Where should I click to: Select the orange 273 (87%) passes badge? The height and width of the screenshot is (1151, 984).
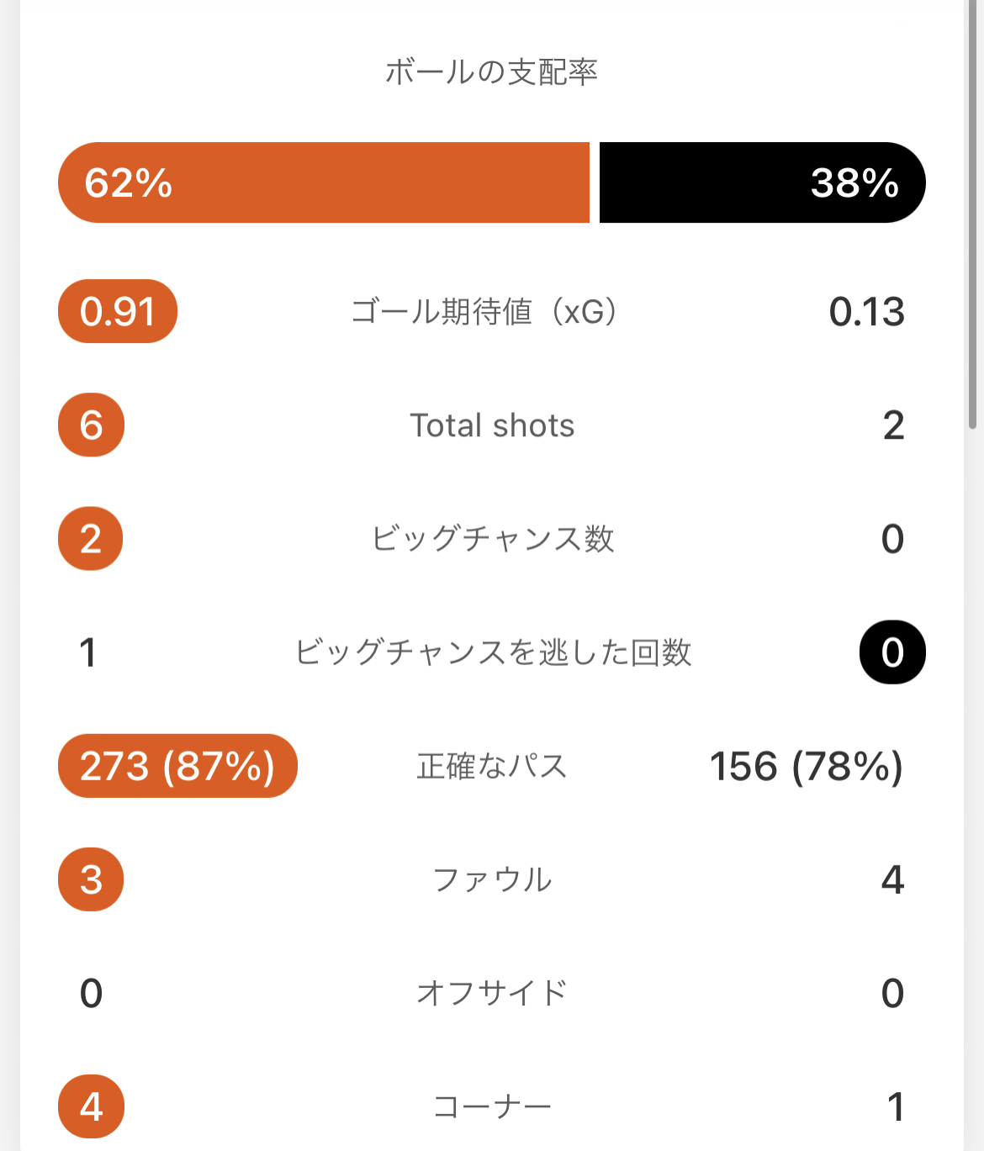point(177,766)
